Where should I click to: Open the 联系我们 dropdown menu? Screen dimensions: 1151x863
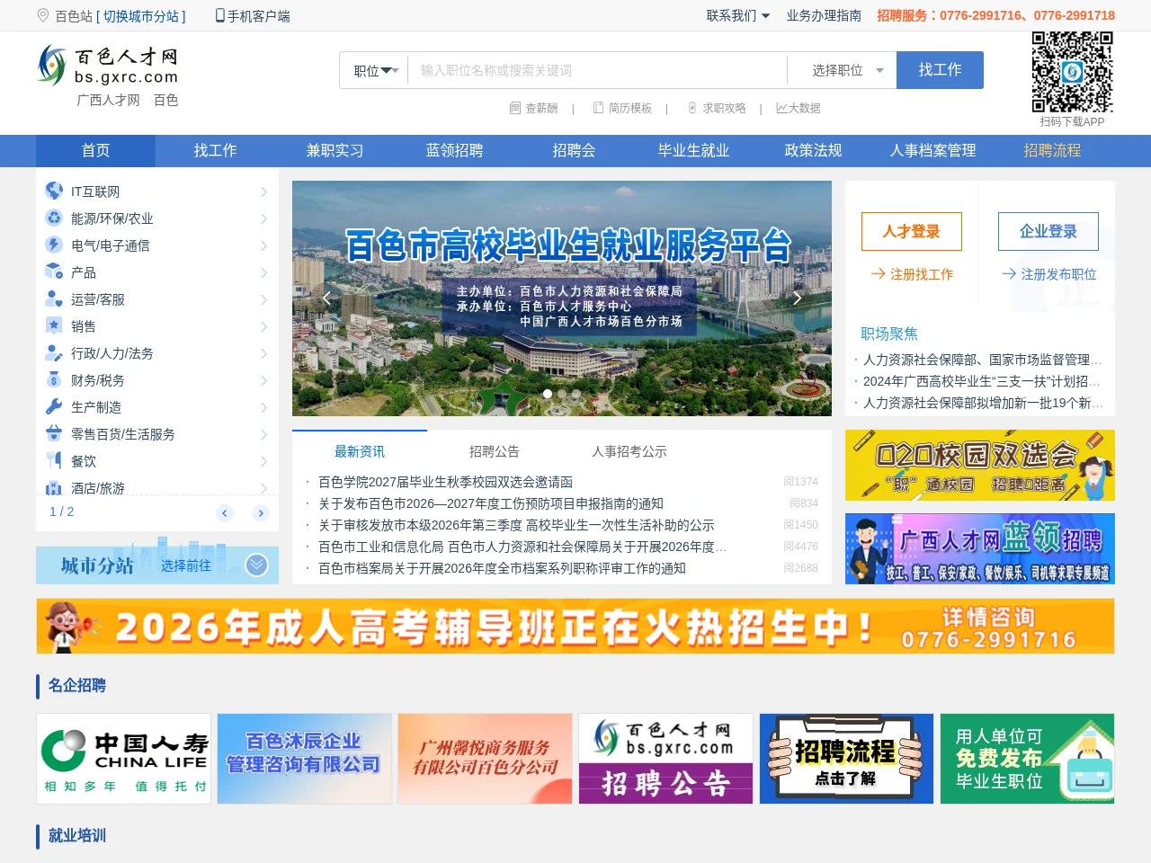(x=737, y=15)
